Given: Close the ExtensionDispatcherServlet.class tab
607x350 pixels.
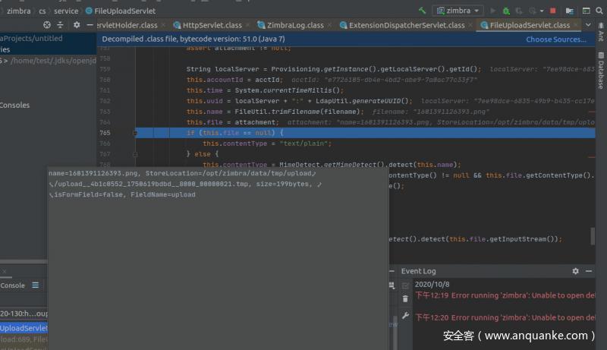Looking at the screenshot, I should pyautogui.click(x=470, y=25).
